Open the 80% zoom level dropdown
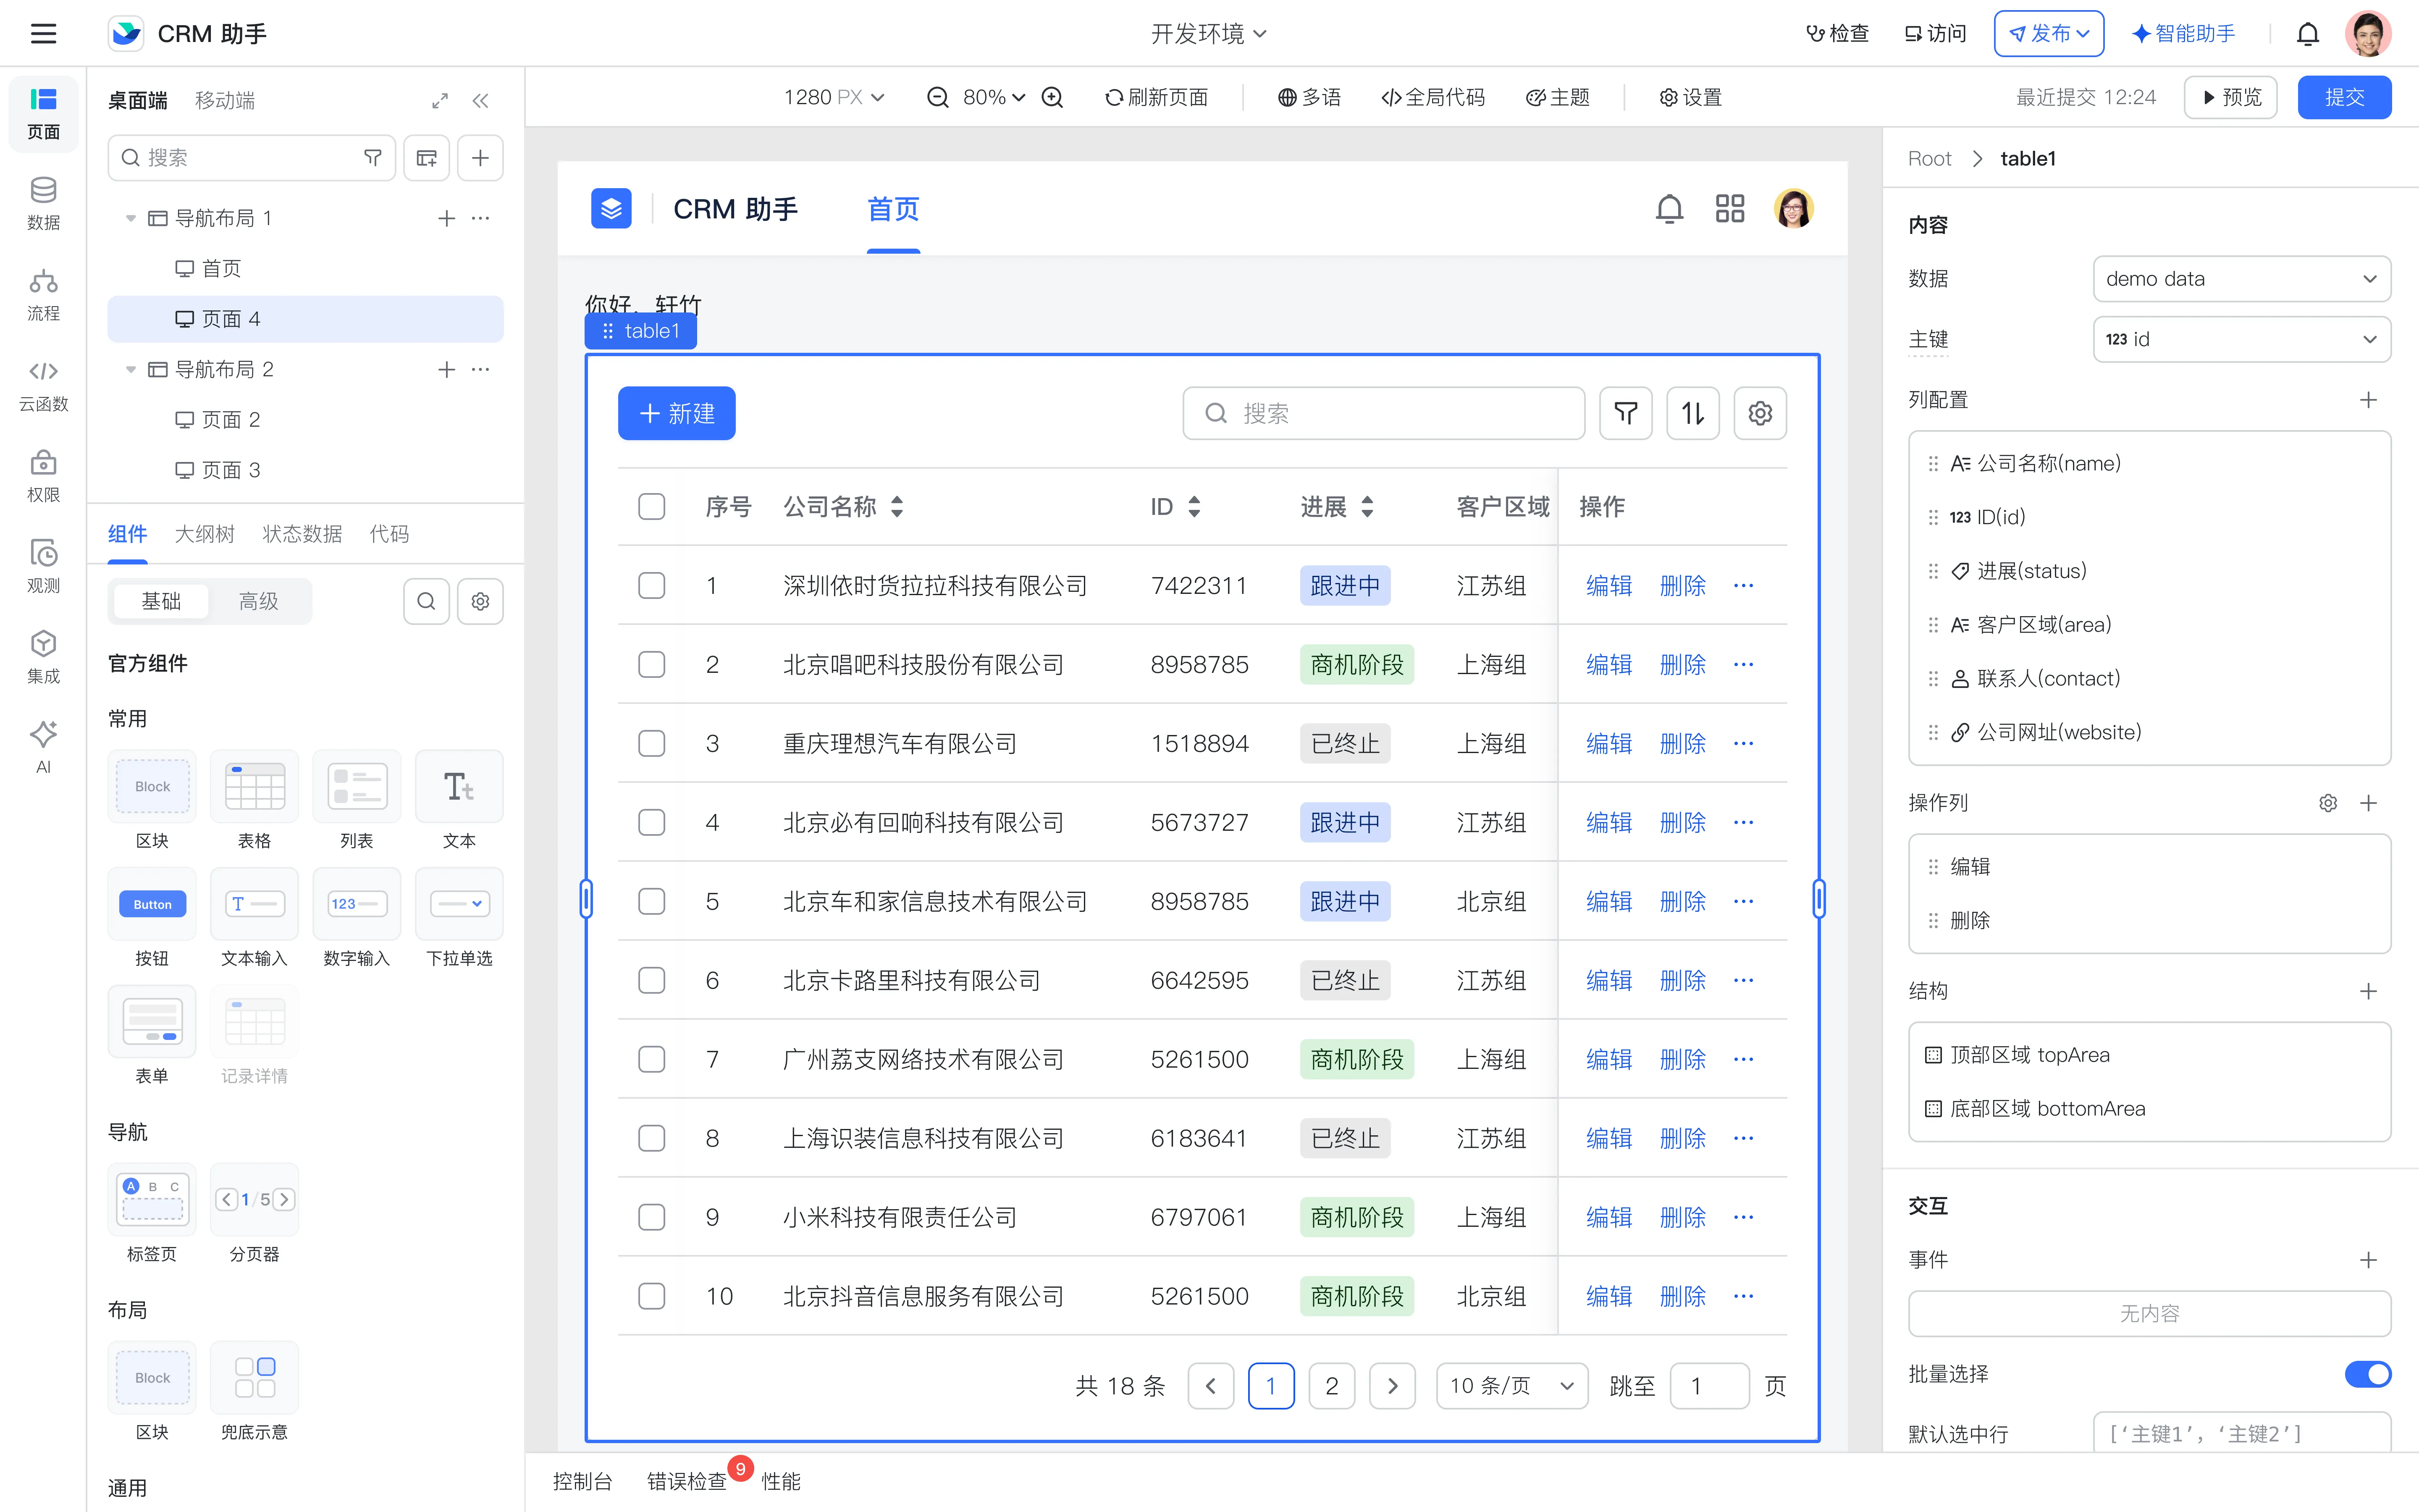2419x1512 pixels. point(994,97)
